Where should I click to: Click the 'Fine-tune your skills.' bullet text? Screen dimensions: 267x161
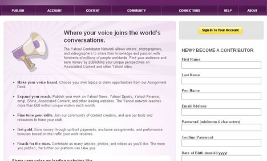35,115
